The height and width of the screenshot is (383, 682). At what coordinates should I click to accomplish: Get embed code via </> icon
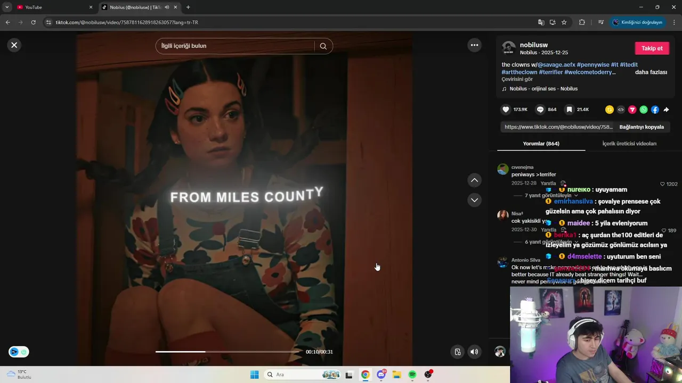click(621, 110)
